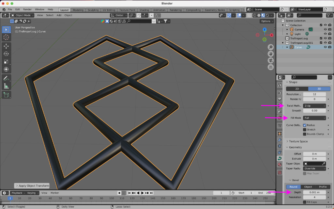
Task: Click the zoom magnifier viewport gizmo
Action: click(x=270, y=47)
